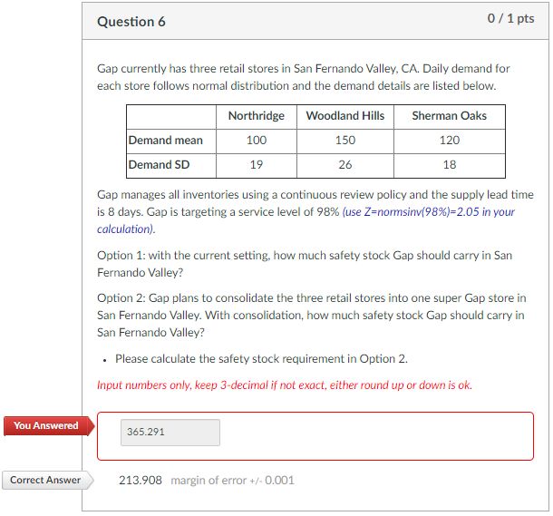Click the answer field showing 365.291

pyautogui.click(x=170, y=433)
